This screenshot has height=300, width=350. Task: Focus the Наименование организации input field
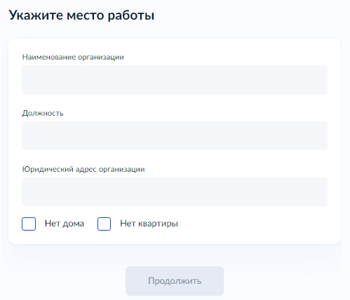[175, 80]
